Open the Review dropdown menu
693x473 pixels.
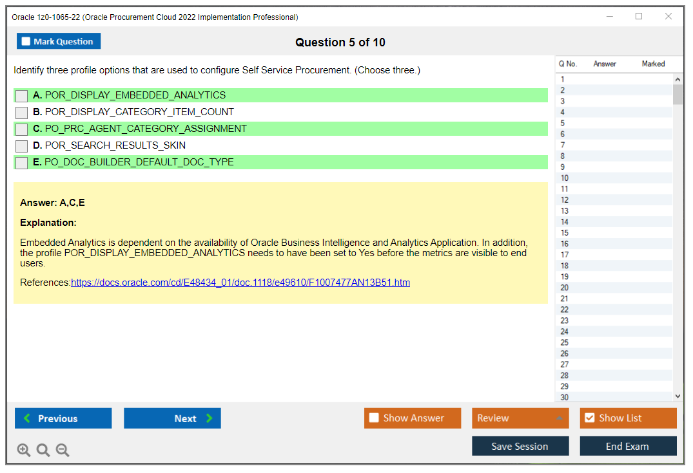click(x=520, y=418)
